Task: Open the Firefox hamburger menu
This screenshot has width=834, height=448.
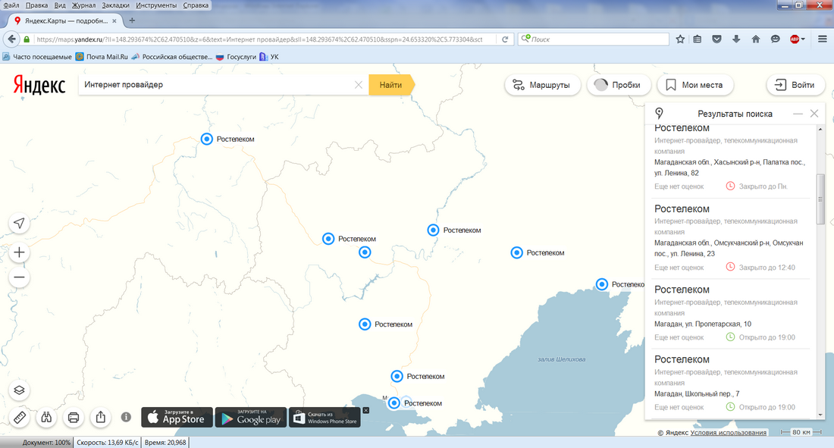Action: tap(823, 39)
